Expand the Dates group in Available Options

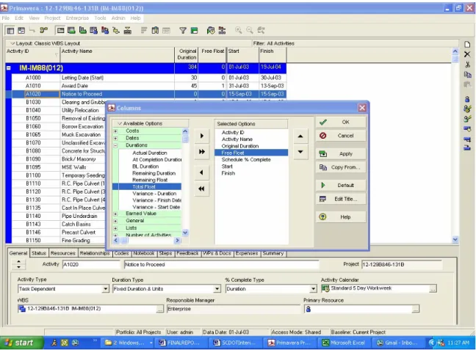tap(115, 138)
